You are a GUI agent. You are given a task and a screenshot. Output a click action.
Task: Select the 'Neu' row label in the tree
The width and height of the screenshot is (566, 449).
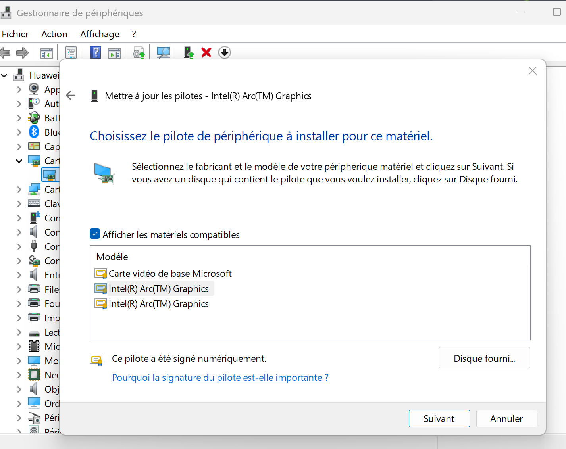(x=52, y=375)
